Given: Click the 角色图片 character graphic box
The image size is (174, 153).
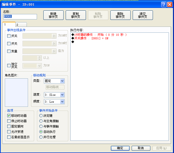Looking at the screenshot, I should point(16,92).
